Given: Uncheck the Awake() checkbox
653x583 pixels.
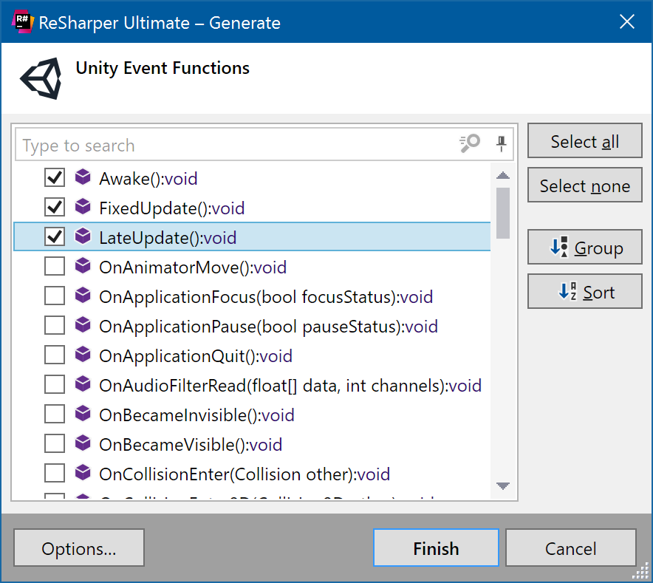Looking at the screenshot, I should point(55,177).
